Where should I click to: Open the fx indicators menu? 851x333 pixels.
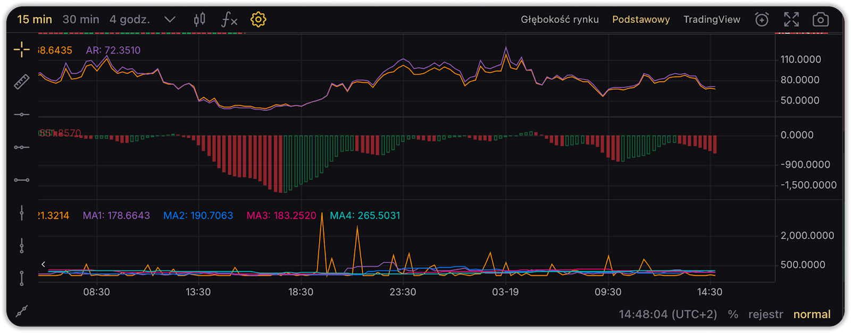(x=229, y=20)
